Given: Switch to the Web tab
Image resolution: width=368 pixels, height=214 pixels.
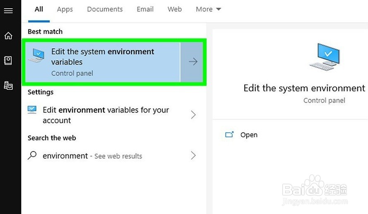Looking at the screenshot, I should pos(175,9).
